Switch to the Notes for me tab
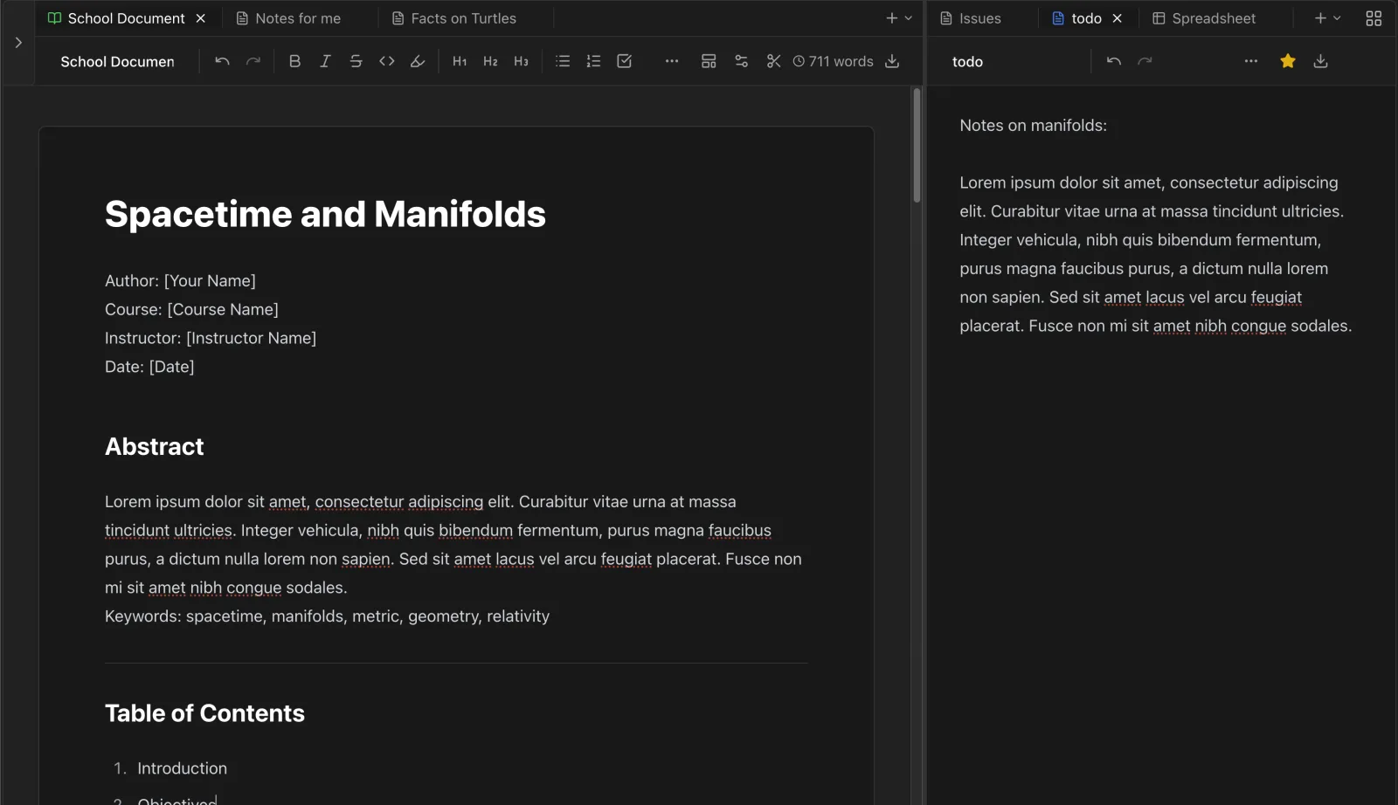The image size is (1398, 805). [298, 18]
